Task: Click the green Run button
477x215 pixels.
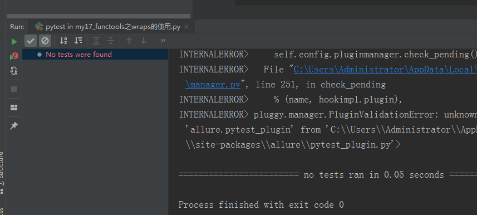Action: tap(14, 42)
